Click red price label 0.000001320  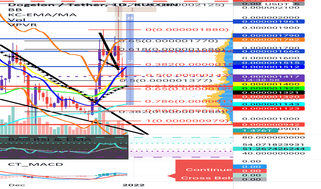(x=269, y=97)
